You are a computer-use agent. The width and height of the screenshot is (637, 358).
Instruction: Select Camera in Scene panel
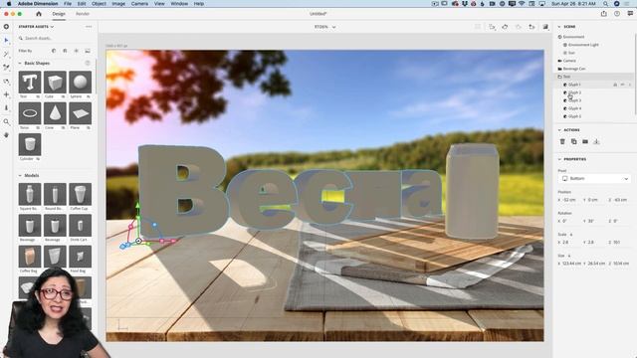568,61
